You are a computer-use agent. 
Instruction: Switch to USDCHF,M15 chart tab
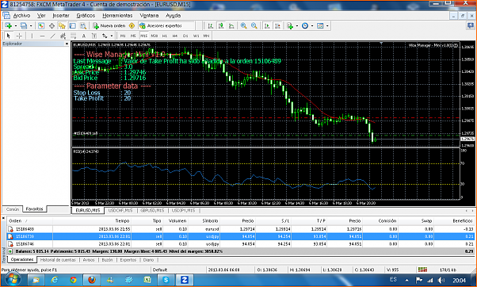tap(120, 211)
